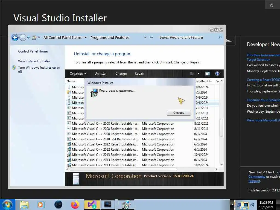280x210 pixels.
Task: Open Turn Windows features on or off
Action: [39, 69]
